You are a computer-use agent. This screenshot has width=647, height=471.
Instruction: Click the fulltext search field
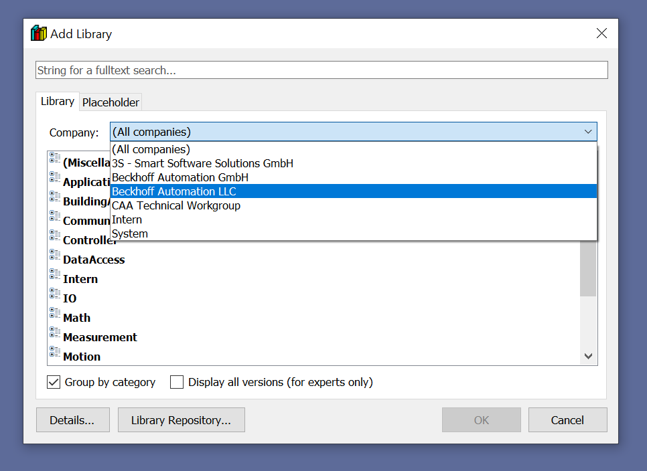coord(321,70)
